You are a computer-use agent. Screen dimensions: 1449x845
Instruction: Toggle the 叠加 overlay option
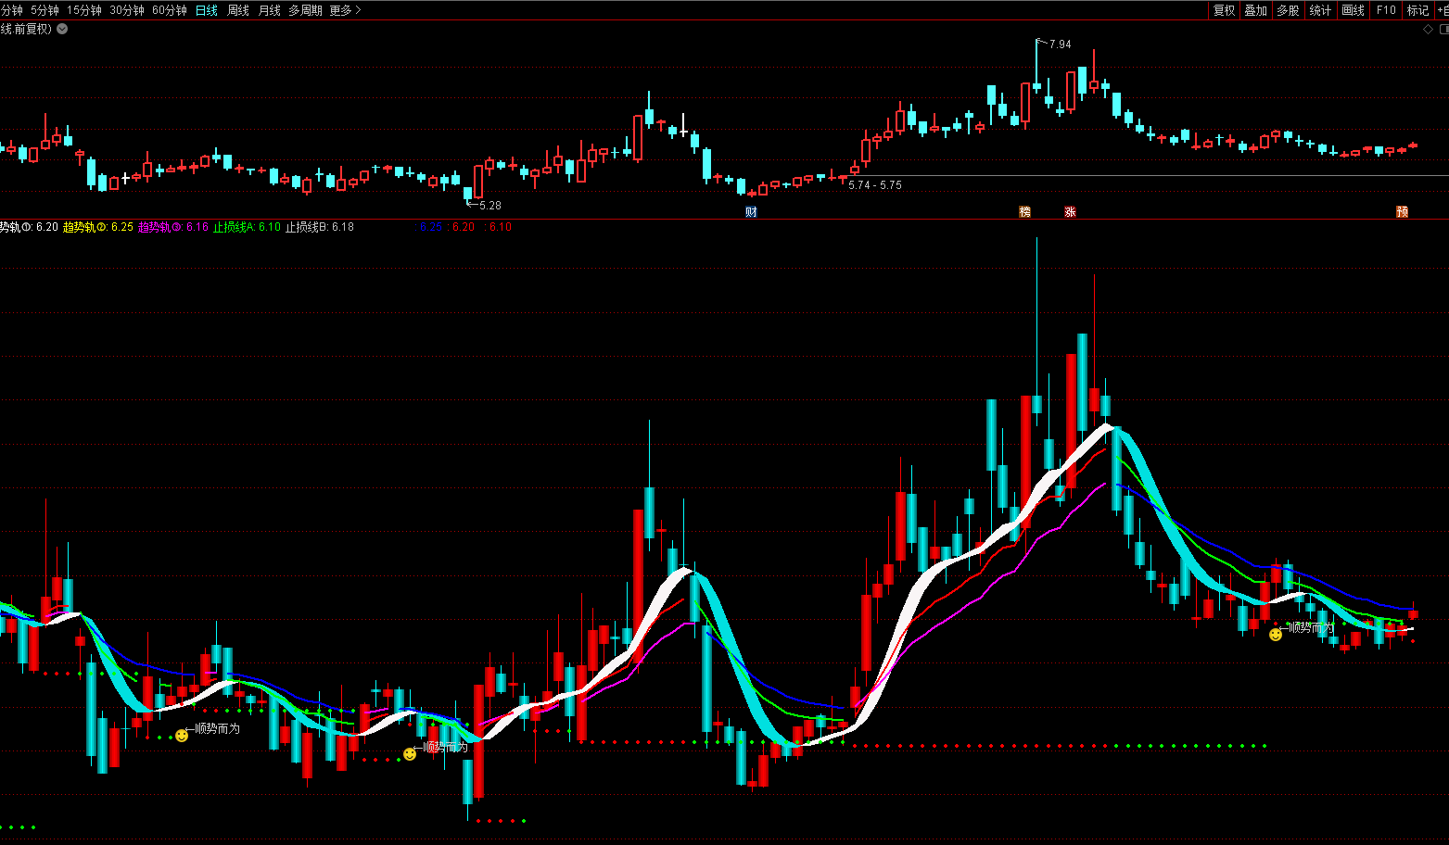1255,10
